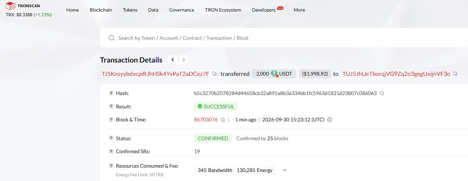Image resolution: width=468 pixels, height=181 pixels.
Task: Click the USDT token label
Action: click(x=286, y=74)
